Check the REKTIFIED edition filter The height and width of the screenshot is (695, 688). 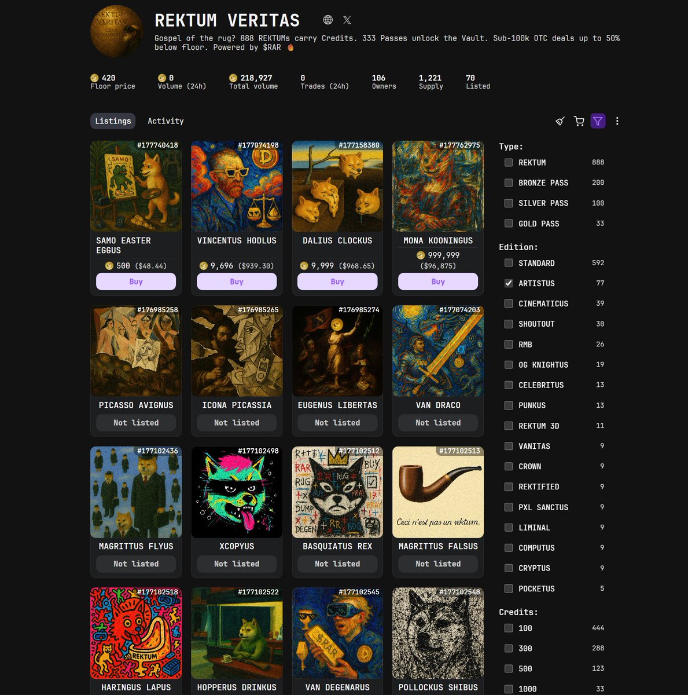point(509,487)
